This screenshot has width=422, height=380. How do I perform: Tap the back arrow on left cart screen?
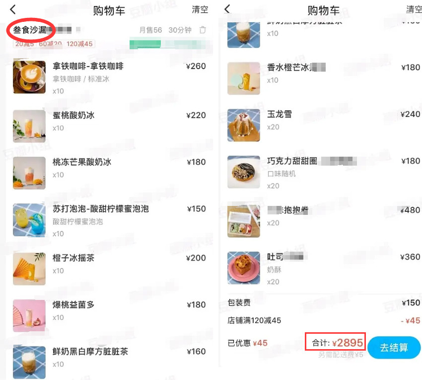(12, 10)
